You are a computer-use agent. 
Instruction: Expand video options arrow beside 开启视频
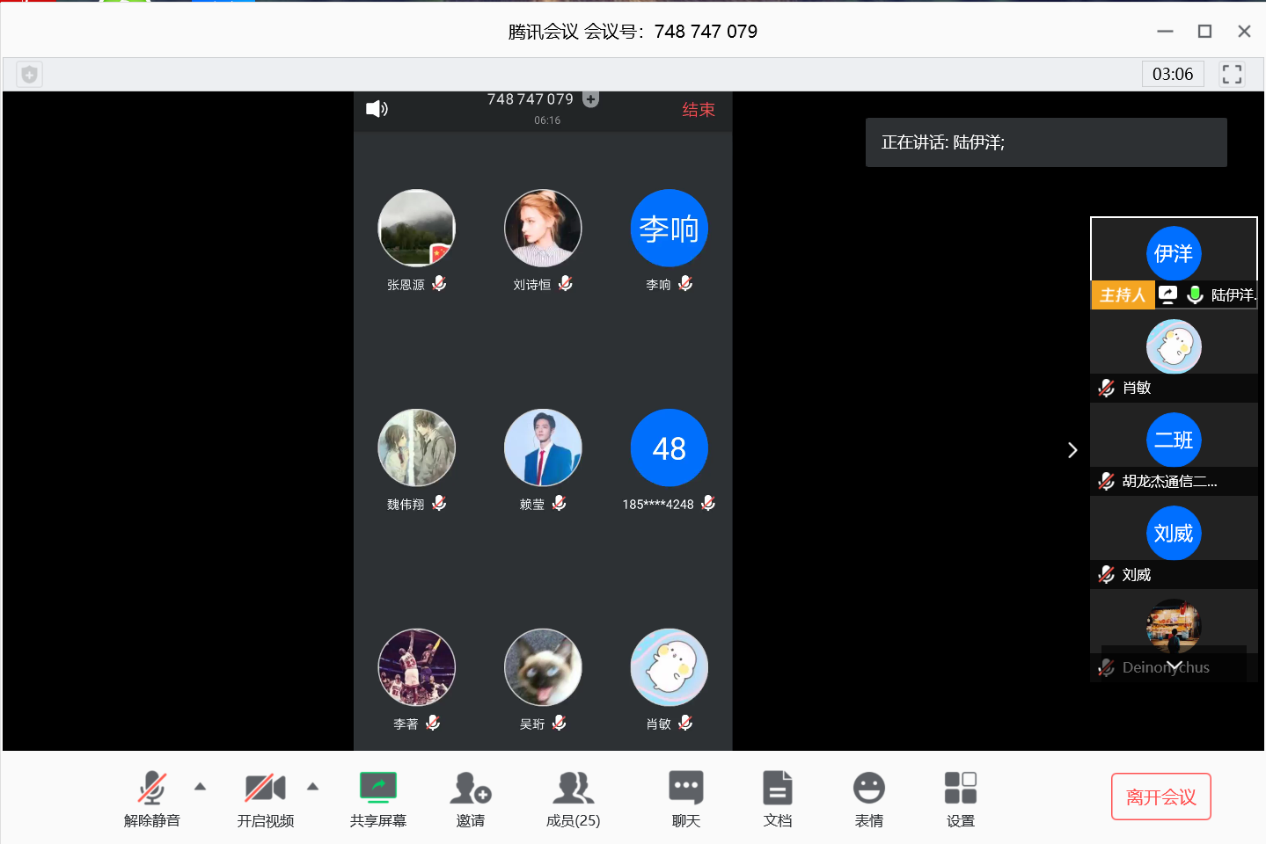312,787
